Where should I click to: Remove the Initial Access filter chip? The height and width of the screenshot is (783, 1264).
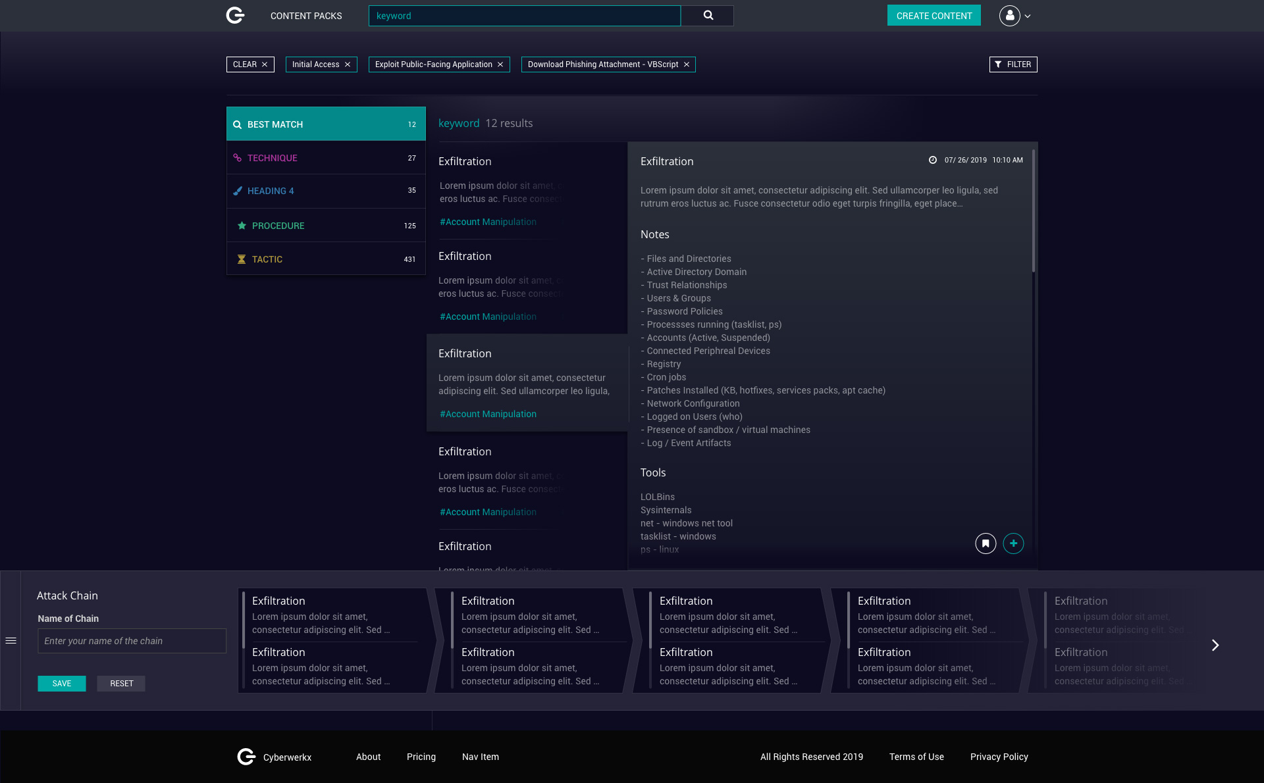348,64
